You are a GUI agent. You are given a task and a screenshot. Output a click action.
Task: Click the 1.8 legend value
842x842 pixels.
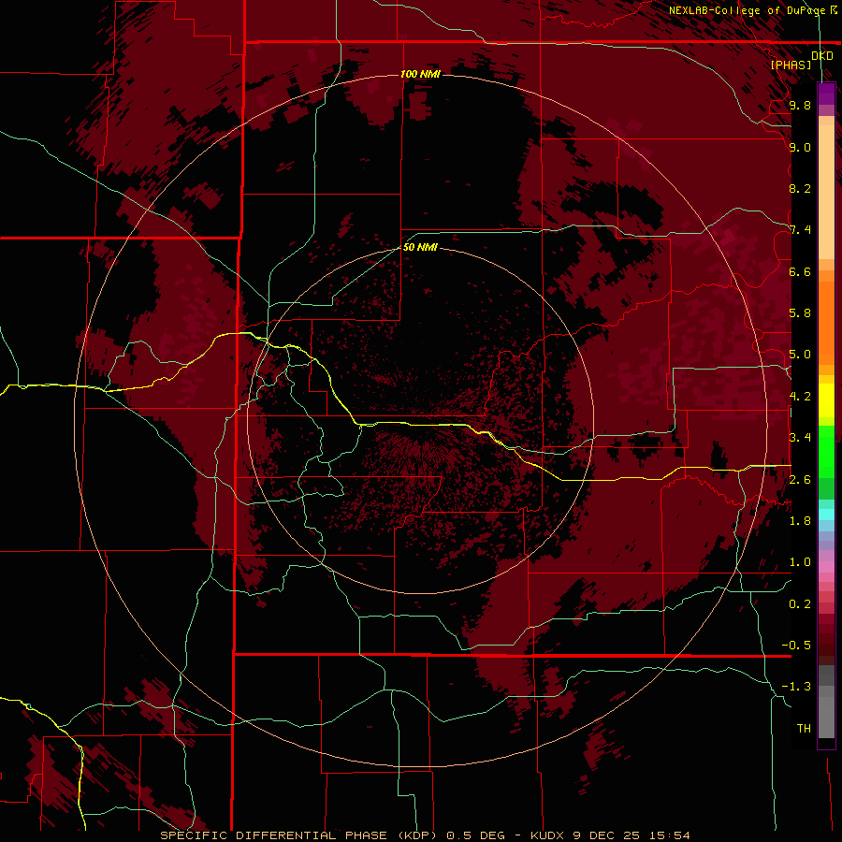pyautogui.click(x=800, y=521)
